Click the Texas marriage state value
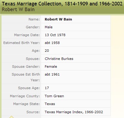Viewport: 124px width, 118px height. (50, 104)
